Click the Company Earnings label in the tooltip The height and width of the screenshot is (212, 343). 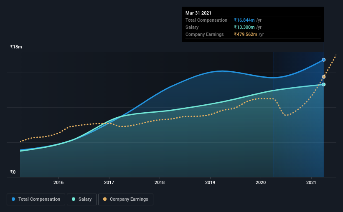pos(205,34)
